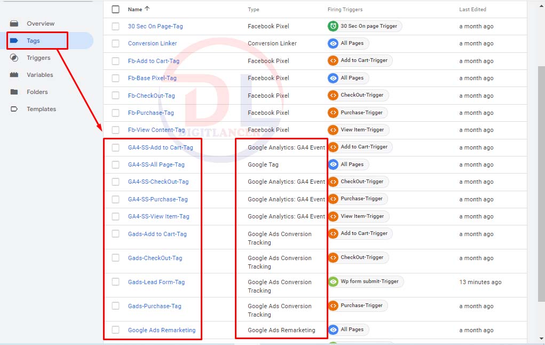545x345 pixels.
Task: Click the trigger icon in the Gads-Purchase-Tag row
Action: (x=333, y=305)
